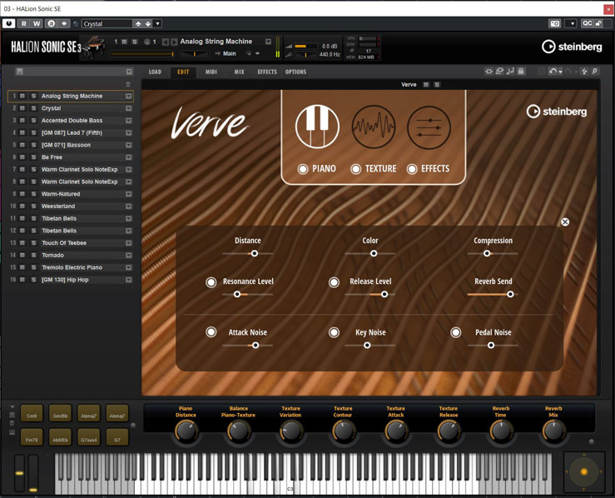The height and width of the screenshot is (498, 615).
Task: Toggle Pedal Noise on/off button
Action: (456, 332)
